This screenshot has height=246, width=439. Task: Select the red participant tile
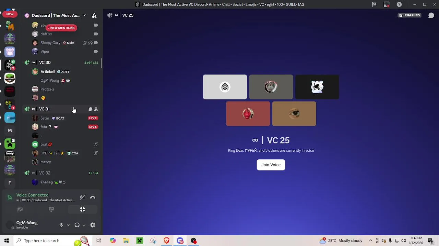[x=248, y=114]
